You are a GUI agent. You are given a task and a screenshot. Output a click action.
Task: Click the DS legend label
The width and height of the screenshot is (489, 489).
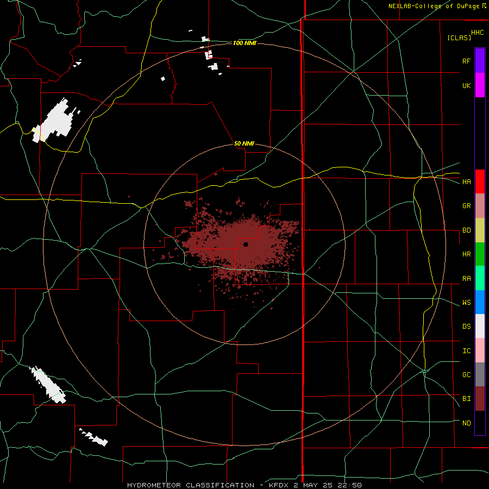pyautogui.click(x=466, y=327)
